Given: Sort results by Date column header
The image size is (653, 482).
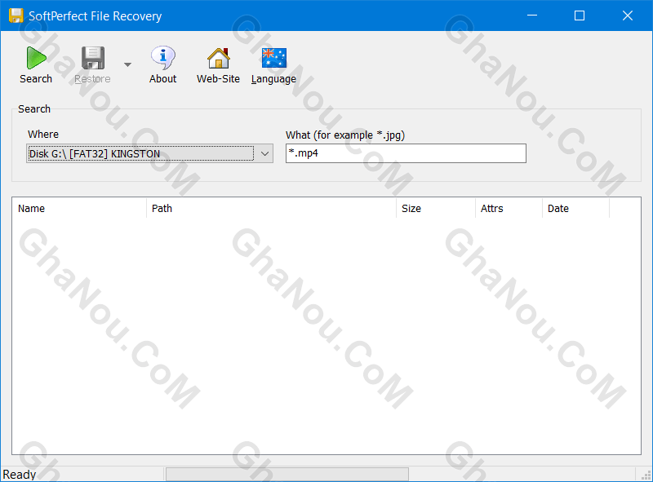Looking at the screenshot, I should (x=575, y=208).
